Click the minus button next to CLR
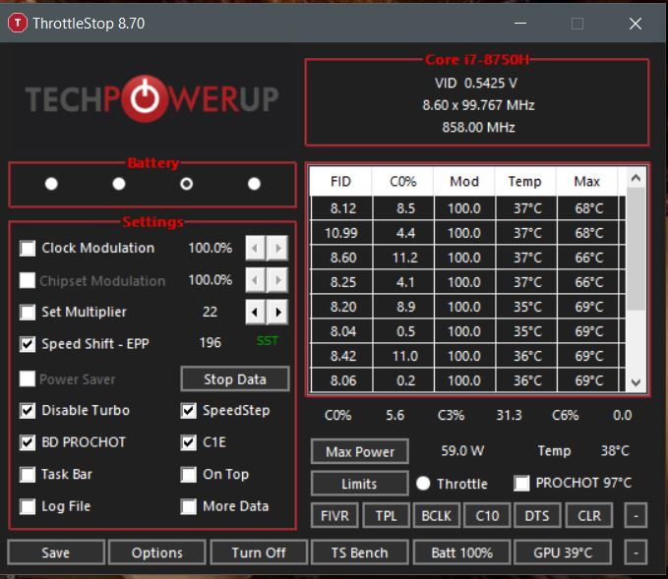This screenshot has height=579, width=668. [637, 515]
